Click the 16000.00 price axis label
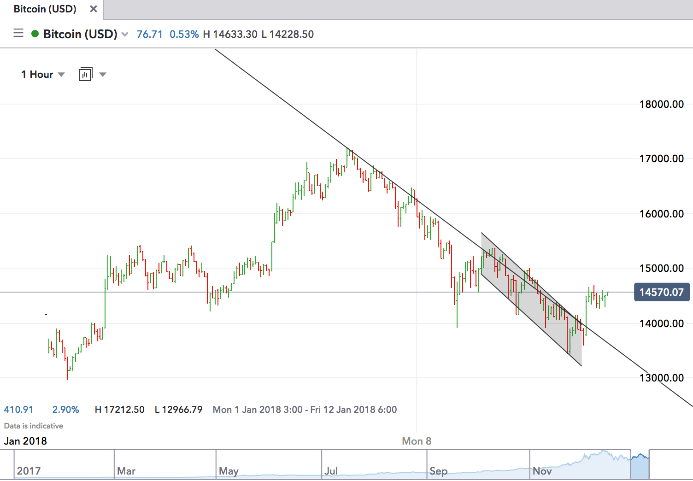Image resolution: width=693 pixels, height=481 pixels. click(662, 214)
